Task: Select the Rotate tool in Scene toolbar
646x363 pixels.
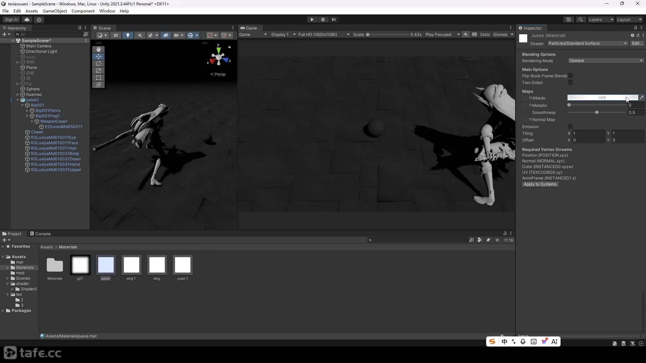Action: pyautogui.click(x=98, y=63)
